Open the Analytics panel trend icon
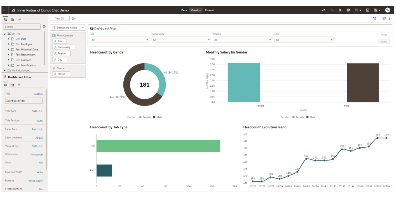The image size is (396, 199). 20,19
